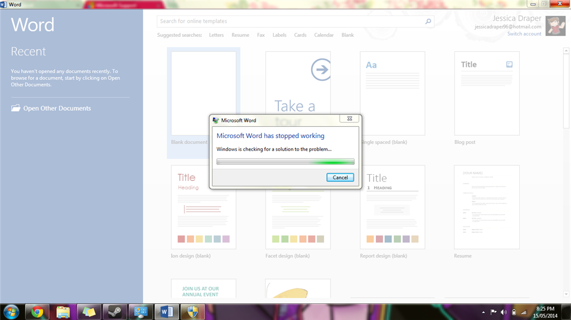This screenshot has height=320, width=571.
Task: Click the online templates search field
Action: point(291,22)
